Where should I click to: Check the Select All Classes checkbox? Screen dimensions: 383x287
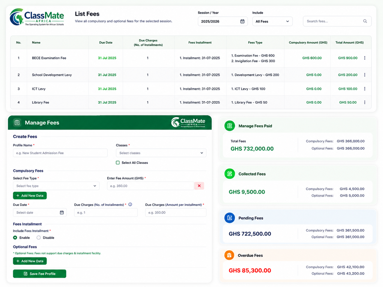coord(118,163)
